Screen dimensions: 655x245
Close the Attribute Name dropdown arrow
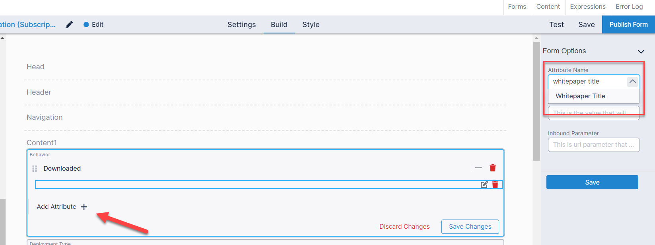pos(632,82)
